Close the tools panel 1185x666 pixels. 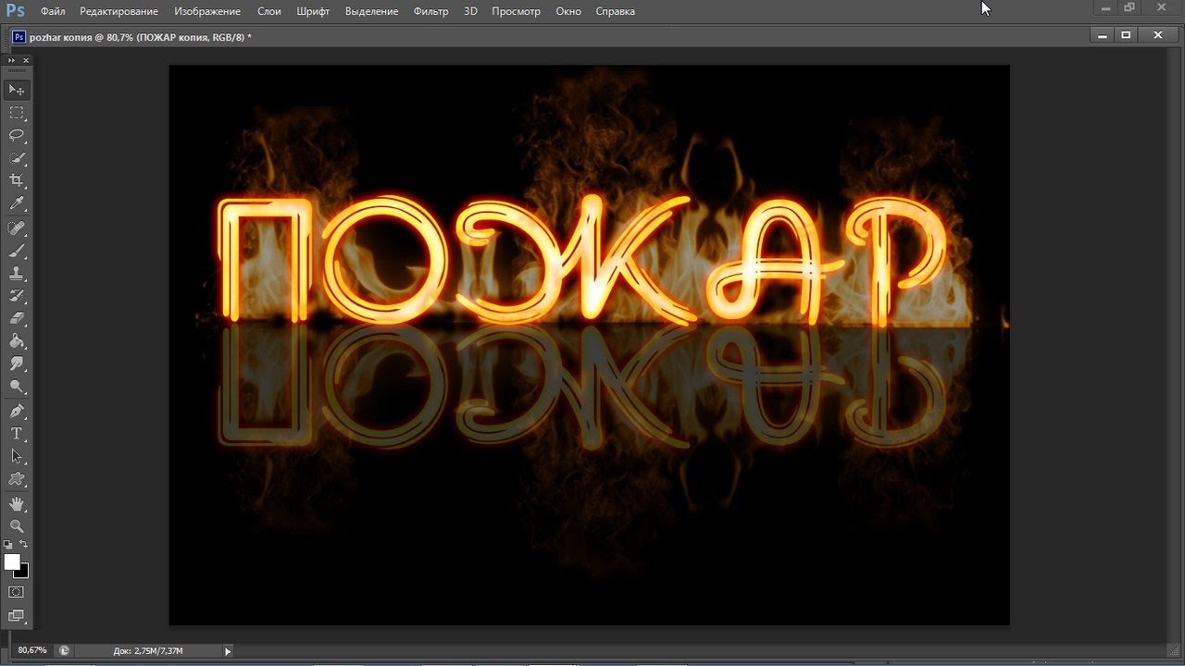pos(27,59)
